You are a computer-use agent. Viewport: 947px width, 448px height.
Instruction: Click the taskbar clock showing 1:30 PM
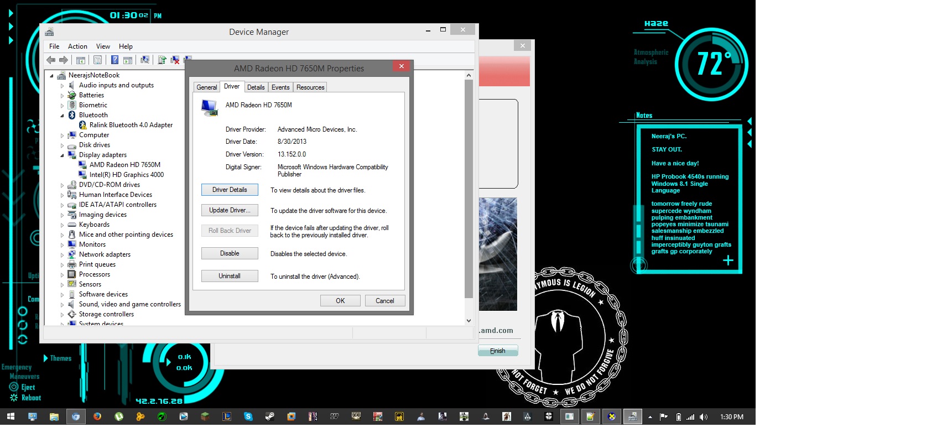[x=732, y=417]
